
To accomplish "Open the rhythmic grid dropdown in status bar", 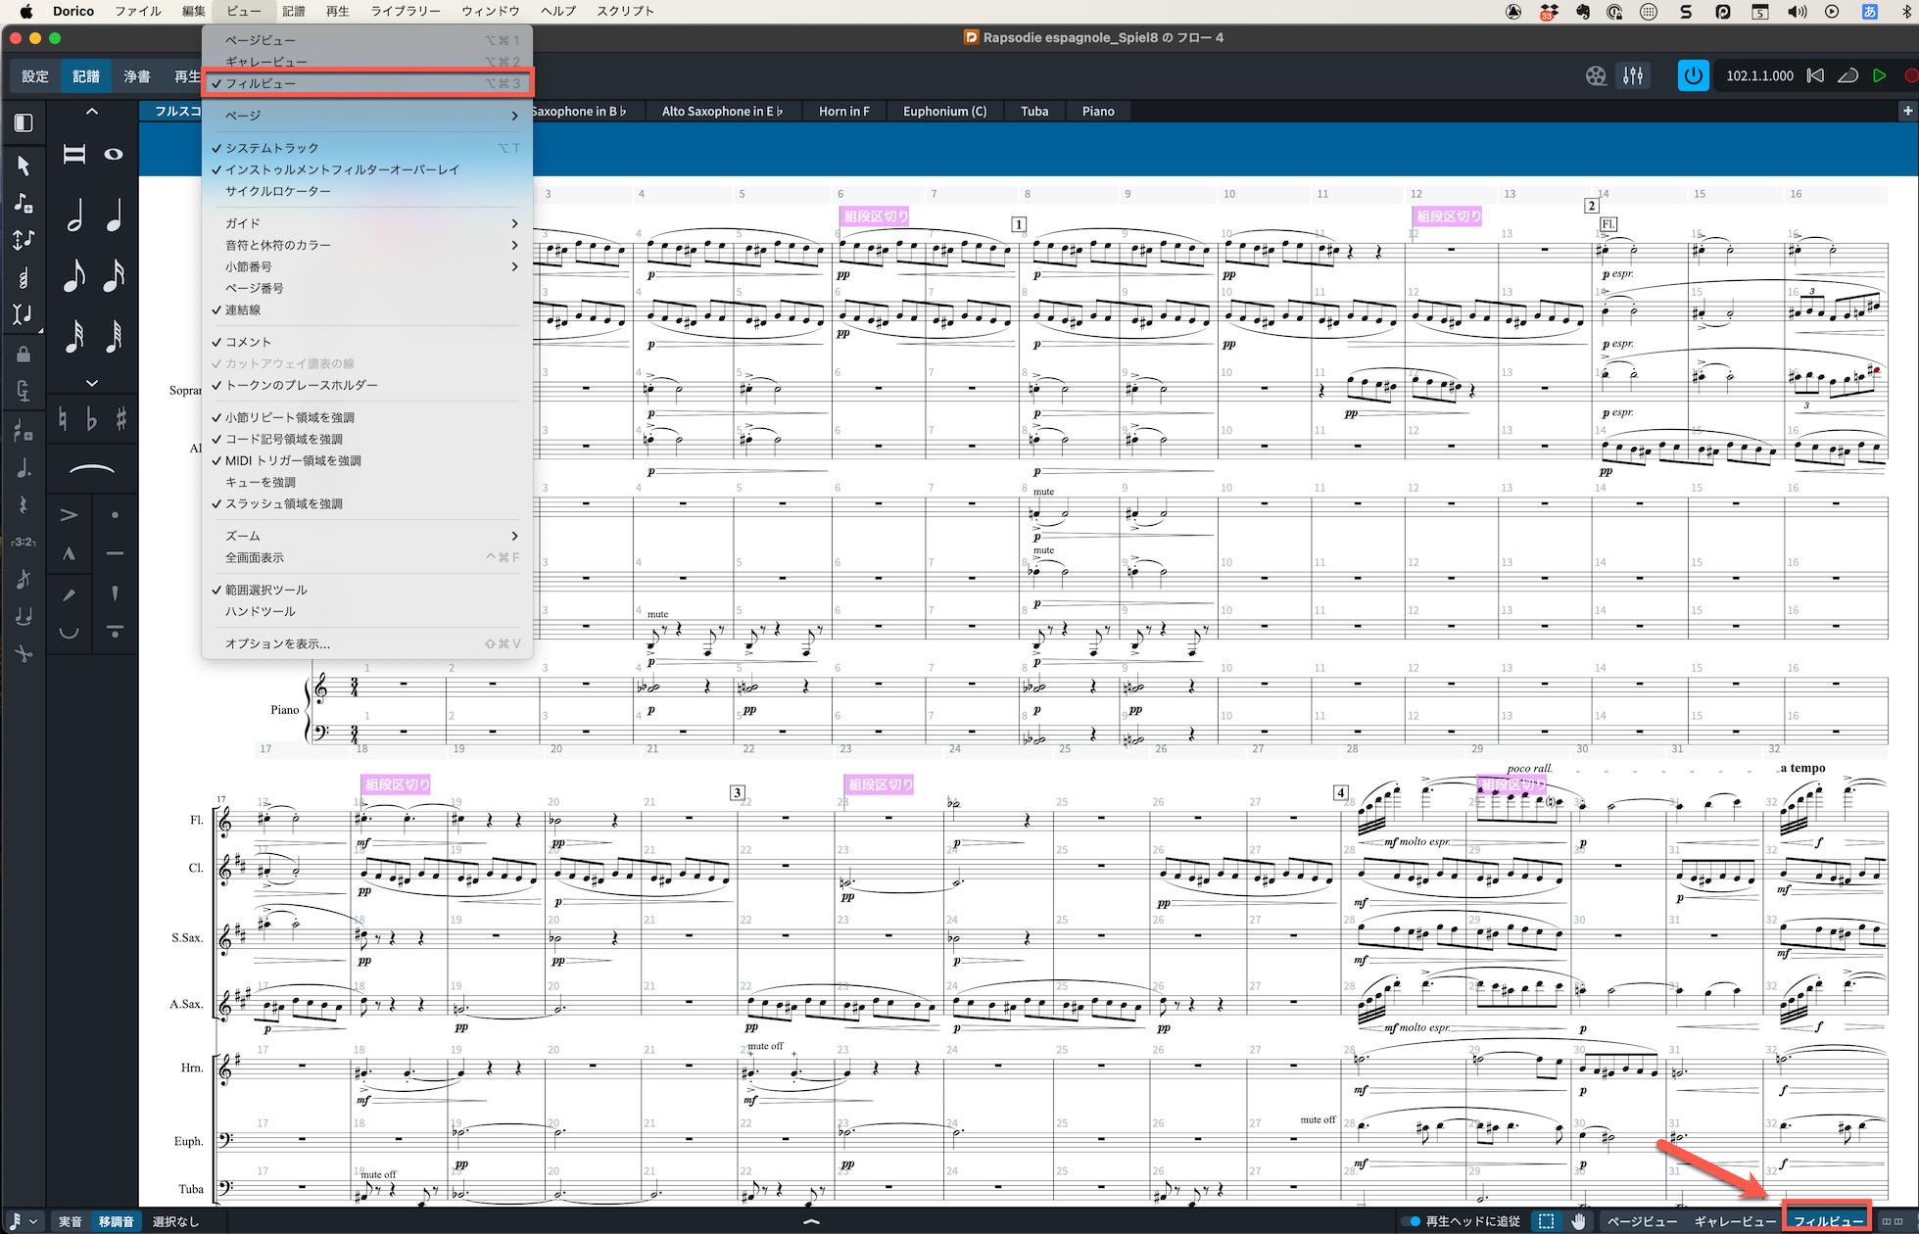I will point(24,1221).
